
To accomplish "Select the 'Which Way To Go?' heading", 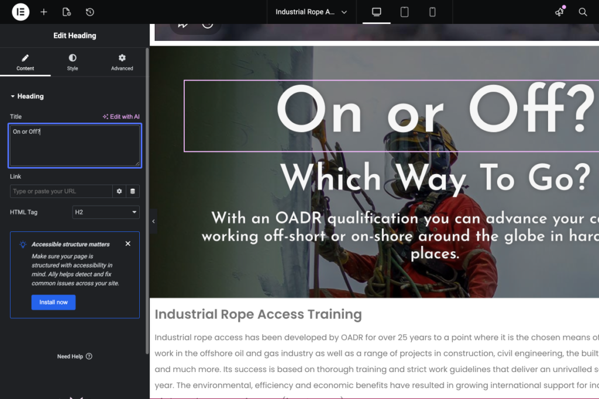I will click(x=436, y=178).
